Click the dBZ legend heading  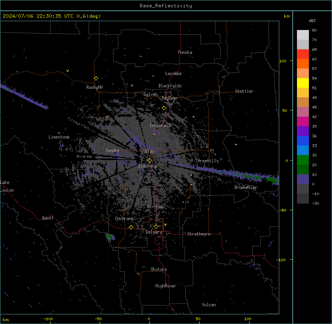pos(312,21)
